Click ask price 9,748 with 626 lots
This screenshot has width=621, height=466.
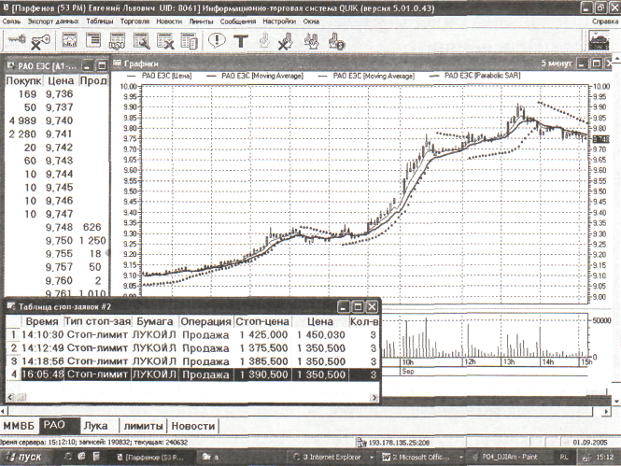[59, 227]
